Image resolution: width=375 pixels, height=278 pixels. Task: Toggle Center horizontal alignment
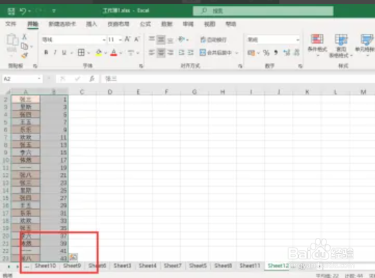pyautogui.click(x=161, y=53)
